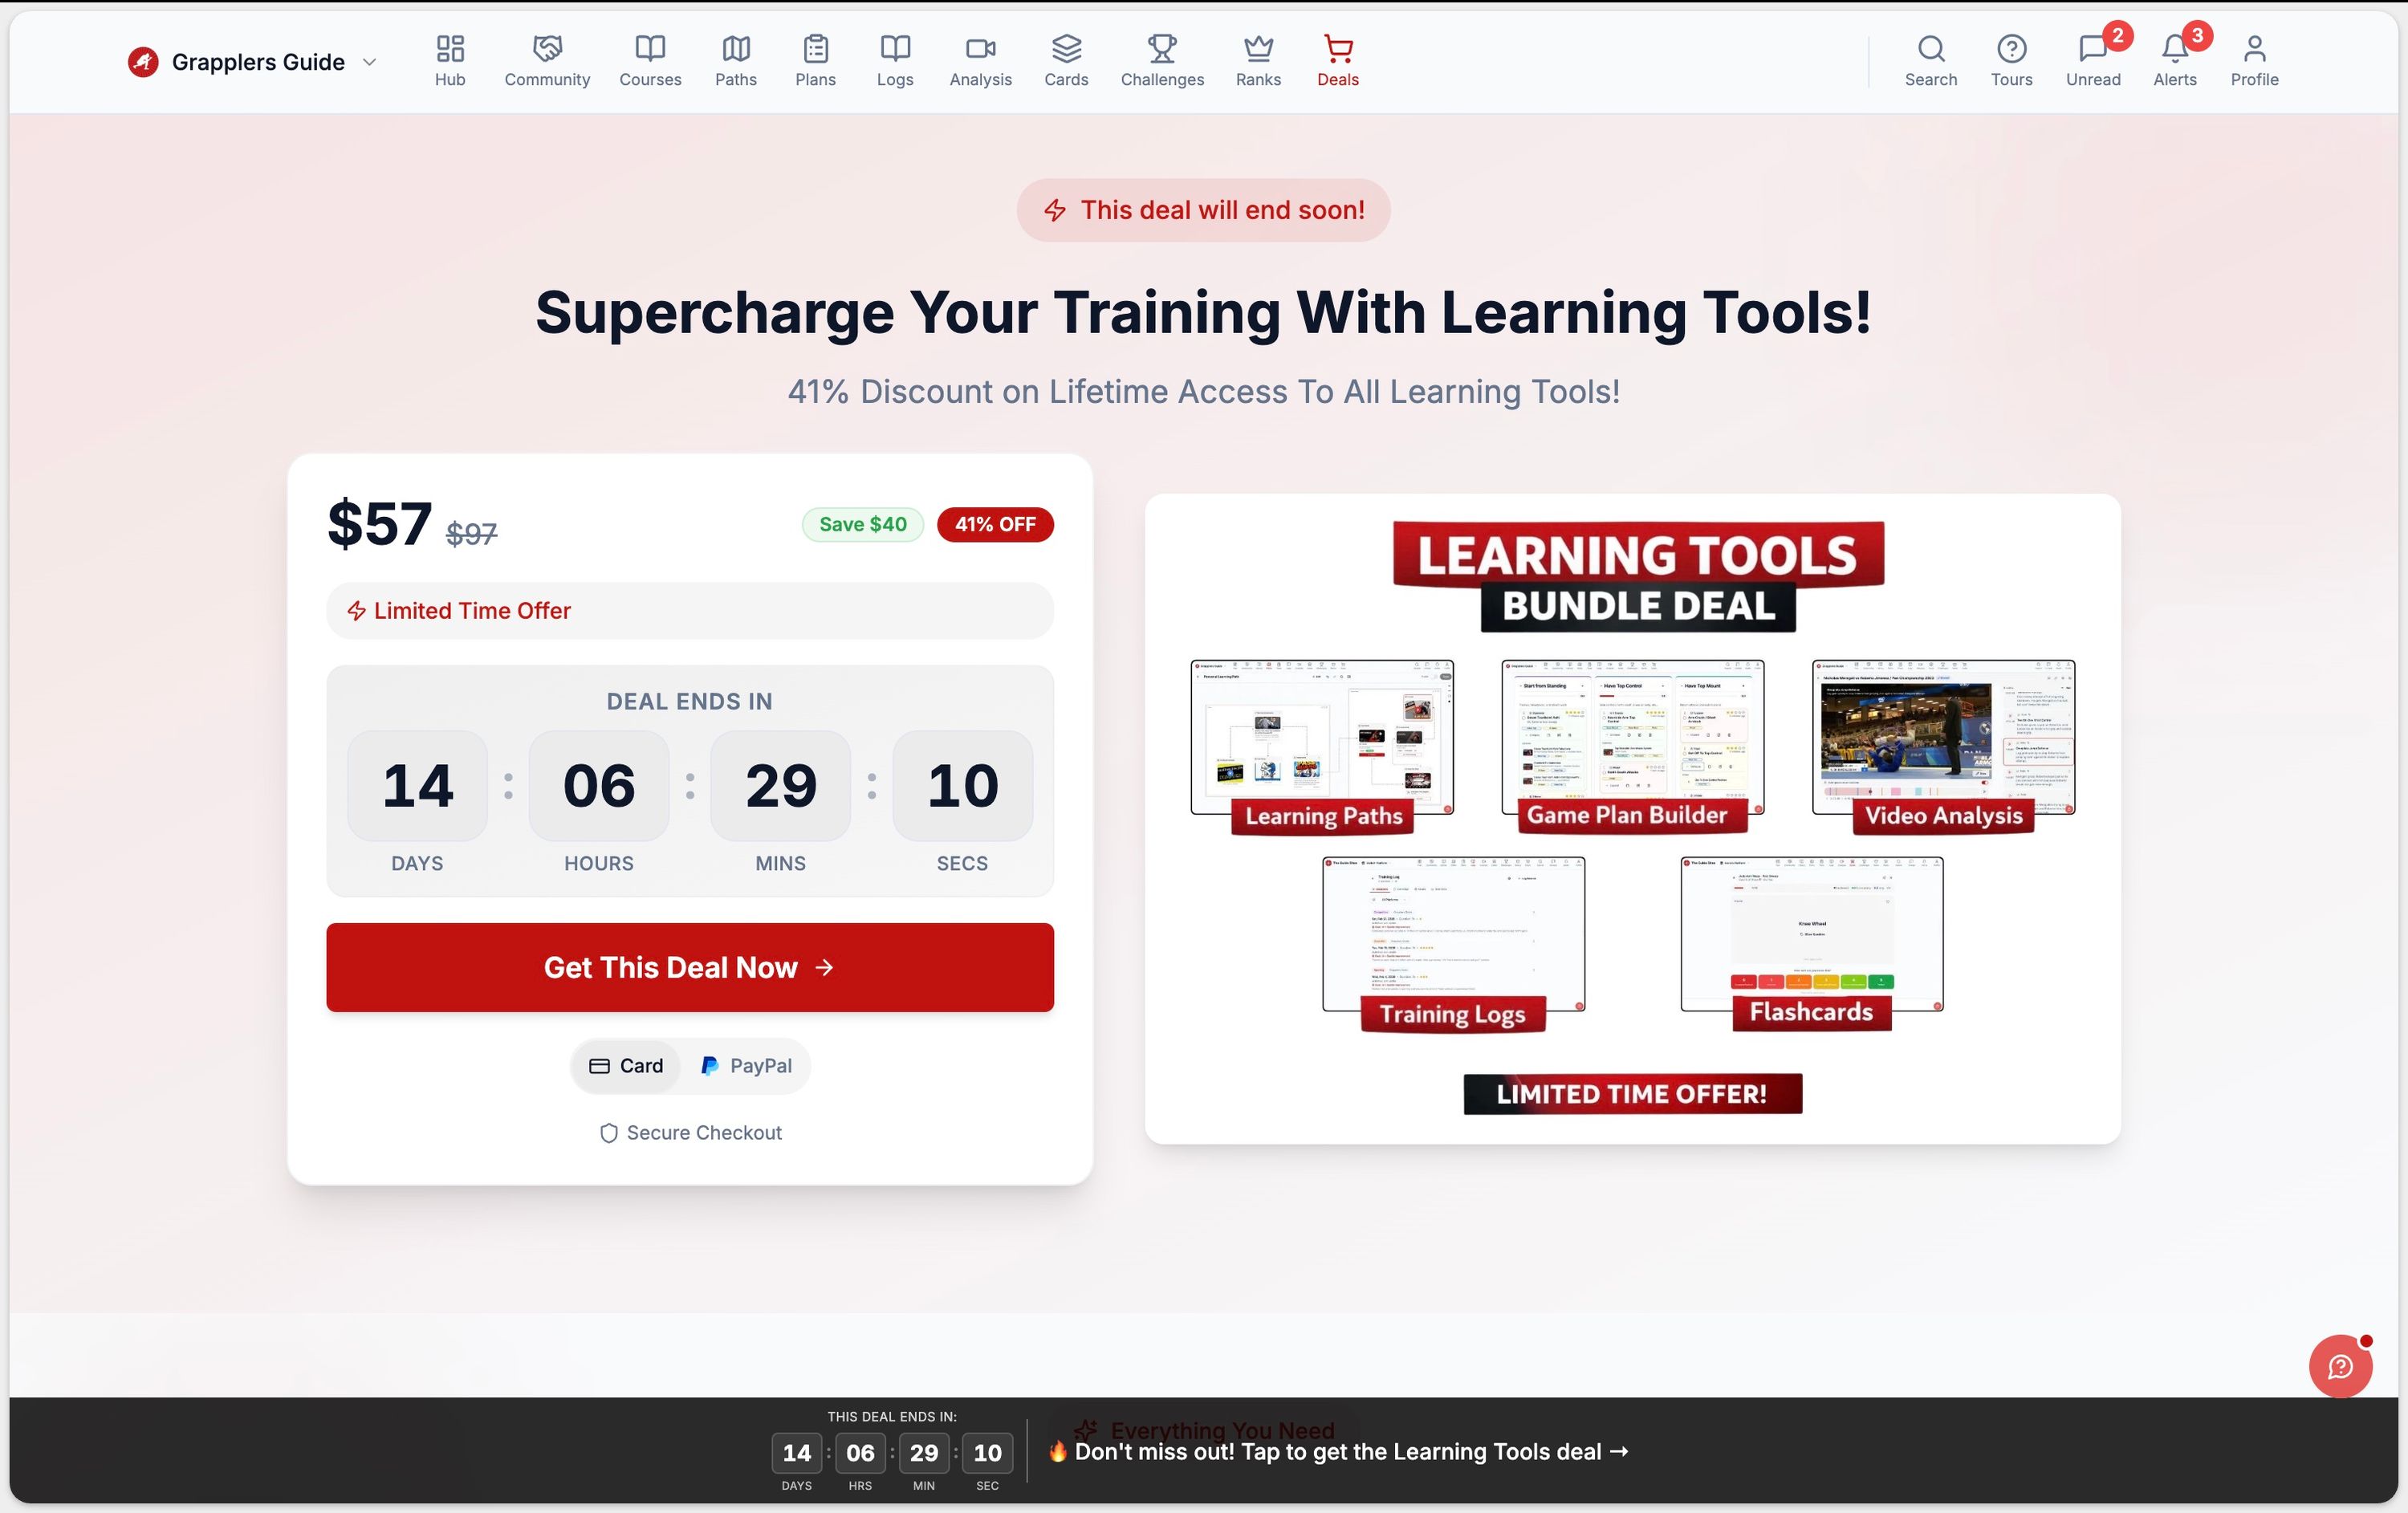Click the 10 SECS countdown box in card

point(963,786)
